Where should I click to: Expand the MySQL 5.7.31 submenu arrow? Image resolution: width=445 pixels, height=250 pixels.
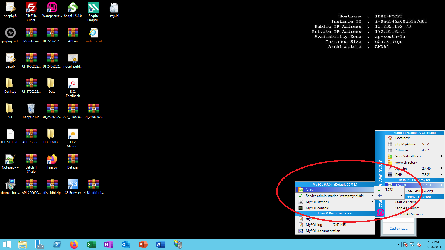click(441, 185)
